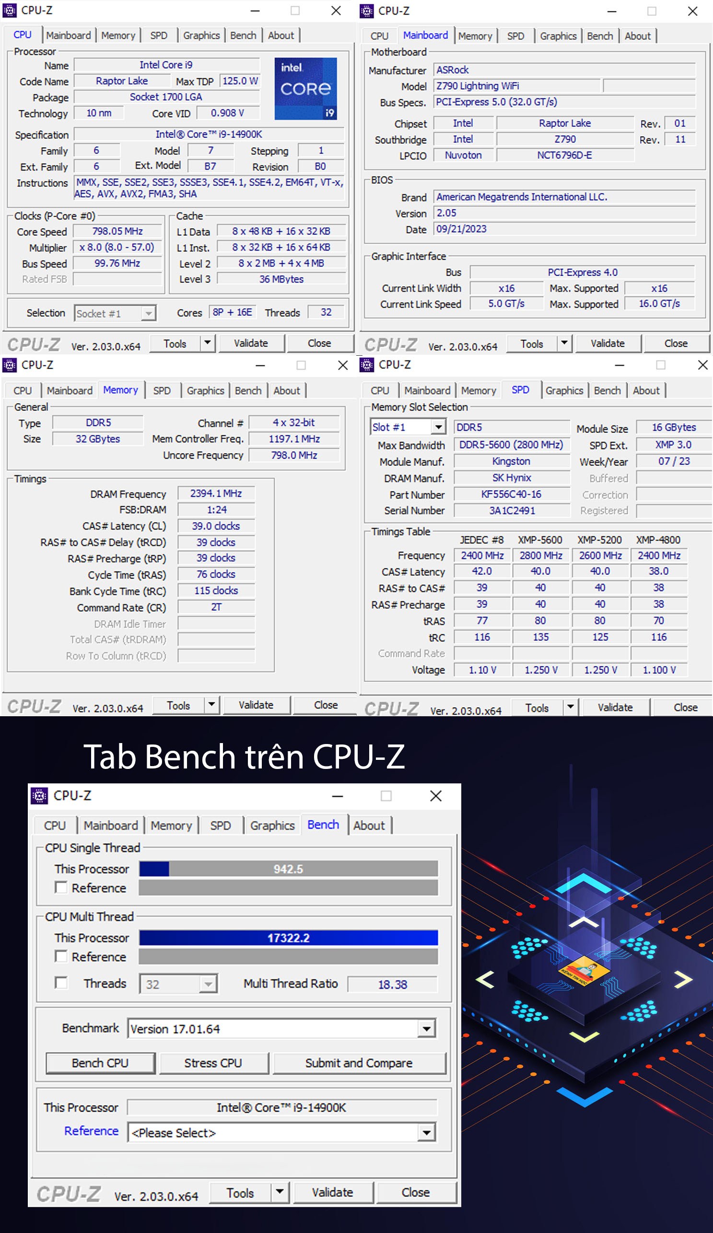This screenshot has width=713, height=1233.
Task: Minimize the Memory CPU-Z window
Action: click(x=260, y=365)
